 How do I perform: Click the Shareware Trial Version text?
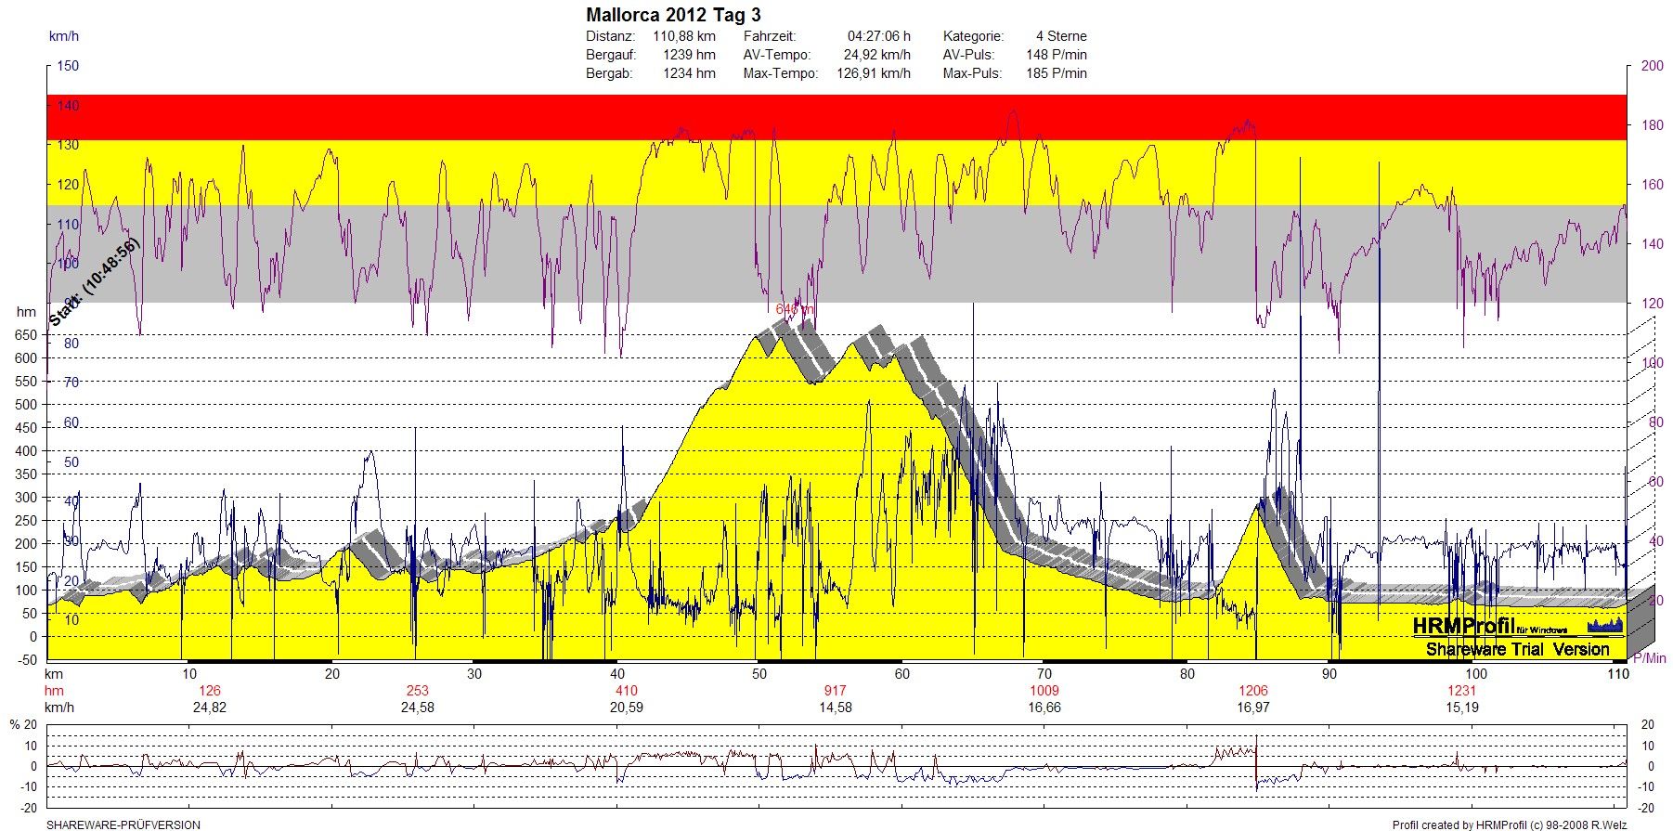click(1517, 649)
